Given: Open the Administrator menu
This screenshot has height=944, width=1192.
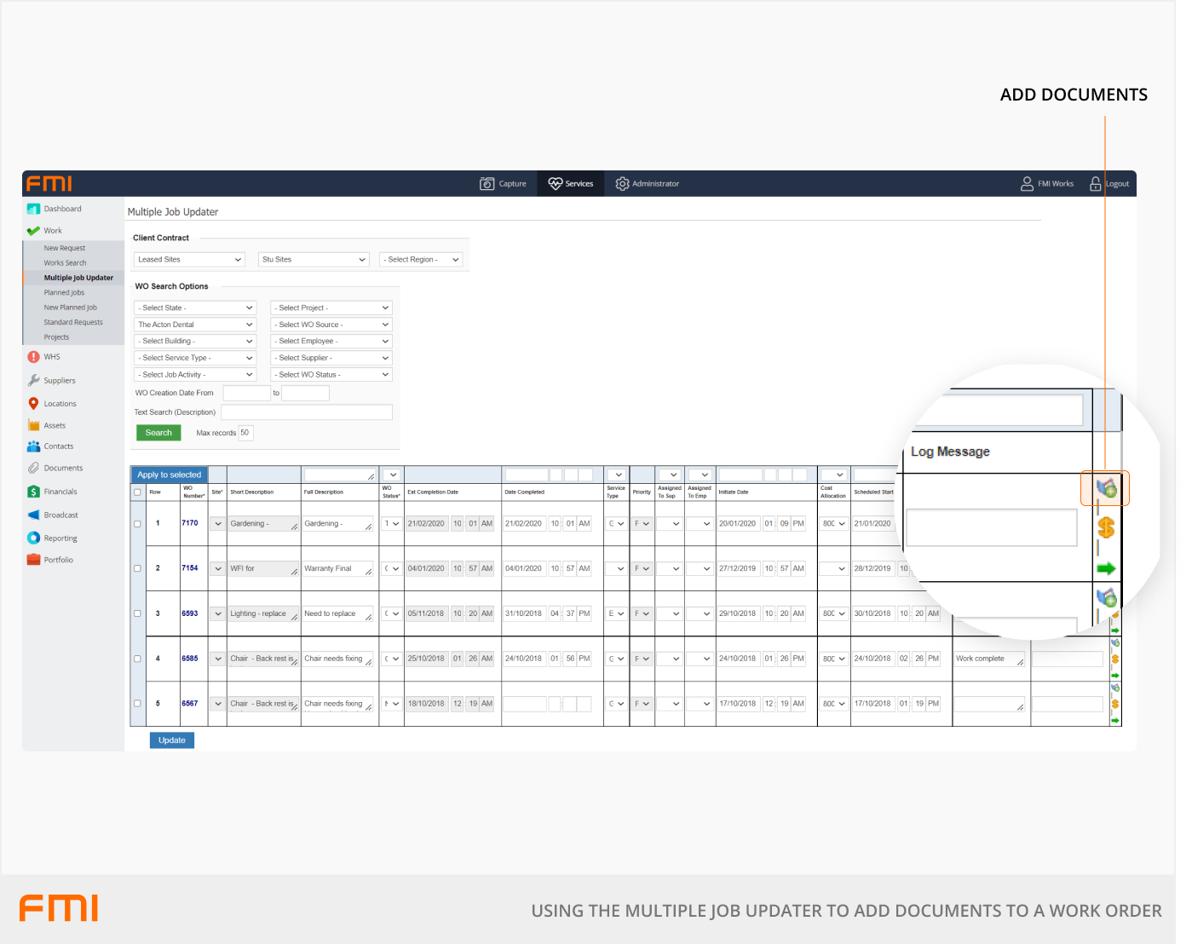Looking at the screenshot, I should (648, 184).
